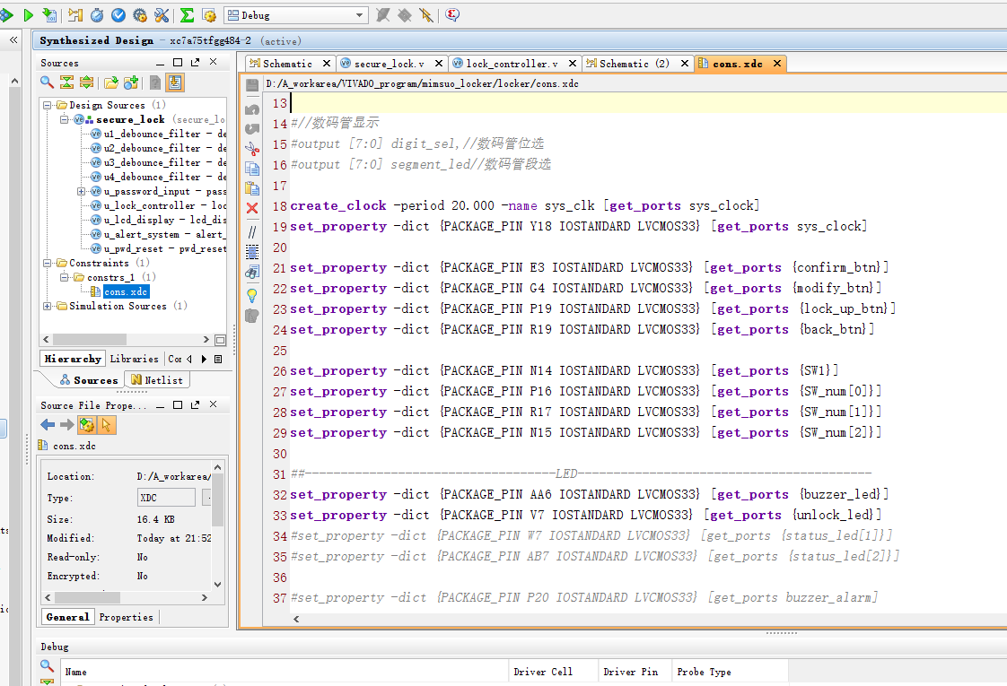Screen dimensions: 1007x686
Task: Toggle the cursor selection button in properties panel
Action: point(106,425)
